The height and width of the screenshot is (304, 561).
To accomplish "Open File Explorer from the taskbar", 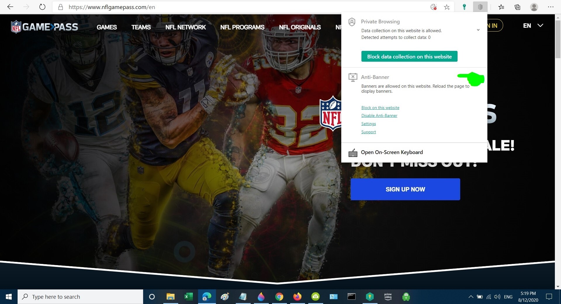I will coord(170,297).
